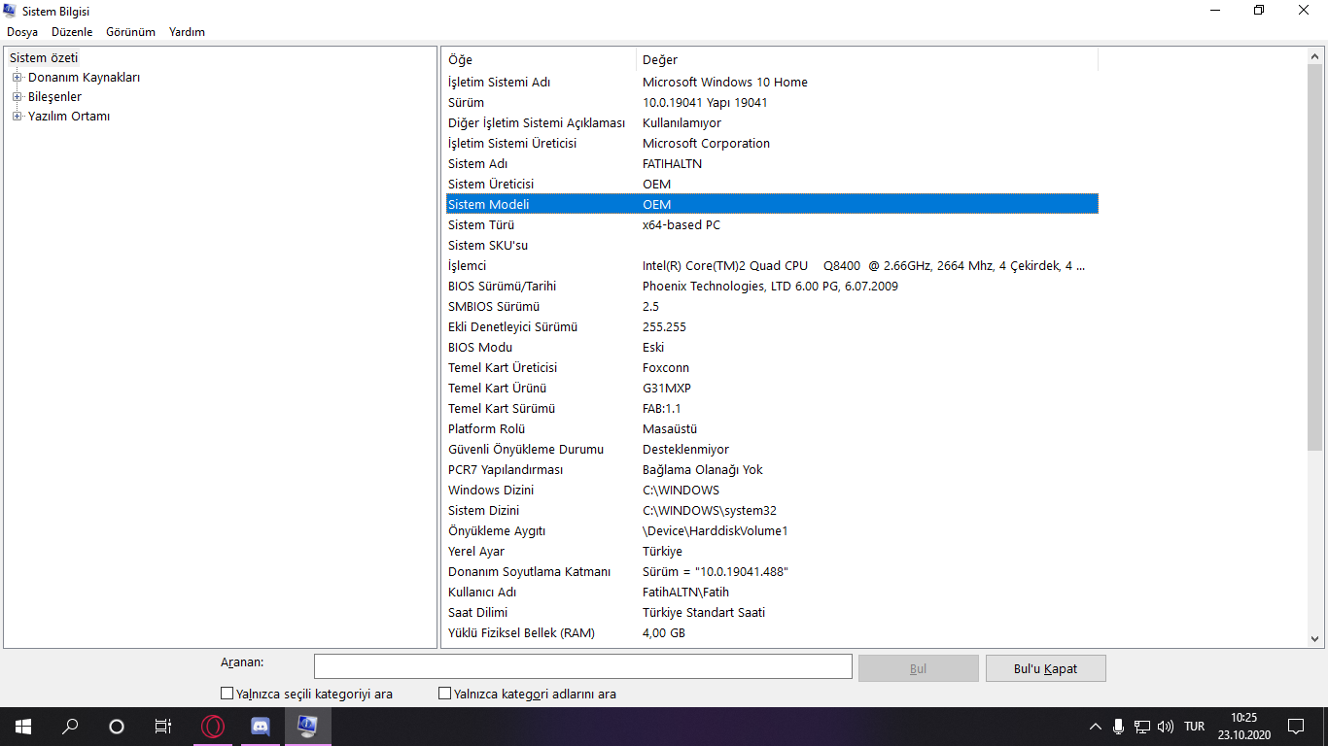Open the notification center icon
The height and width of the screenshot is (746, 1328).
click(x=1296, y=727)
